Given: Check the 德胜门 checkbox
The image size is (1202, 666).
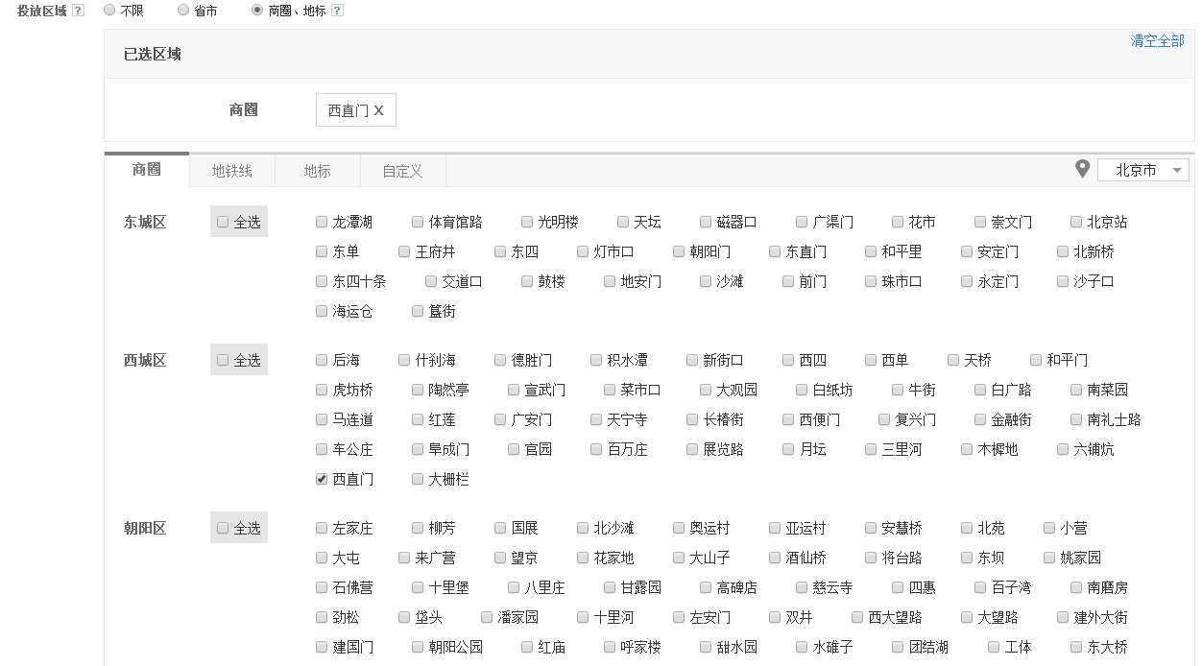Looking at the screenshot, I should point(500,360).
